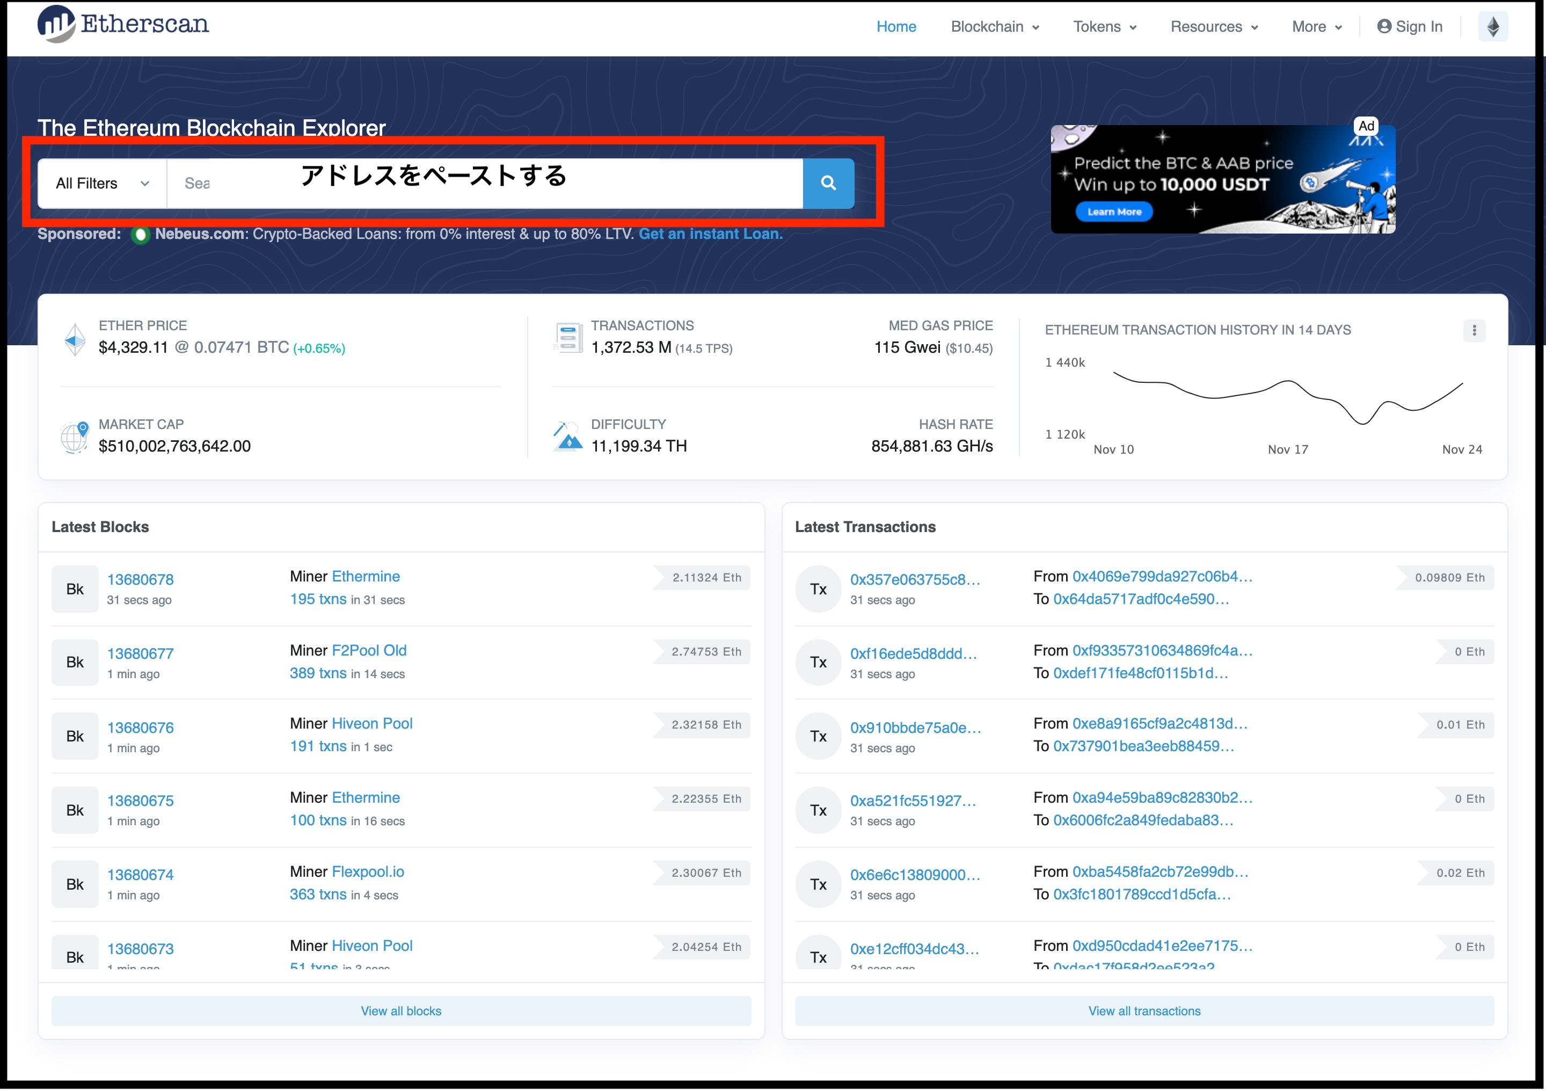Open miner Hiveon Pool for block 13680676
1546x1091 pixels.
[x=371, y=724]
